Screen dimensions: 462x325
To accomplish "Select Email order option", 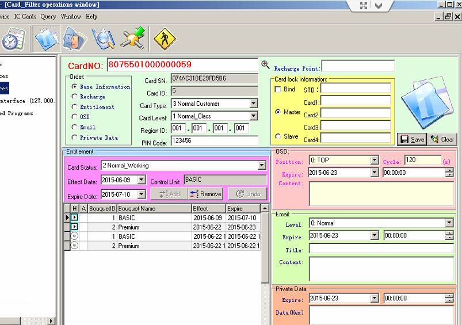I will click(x=83, y=127).
